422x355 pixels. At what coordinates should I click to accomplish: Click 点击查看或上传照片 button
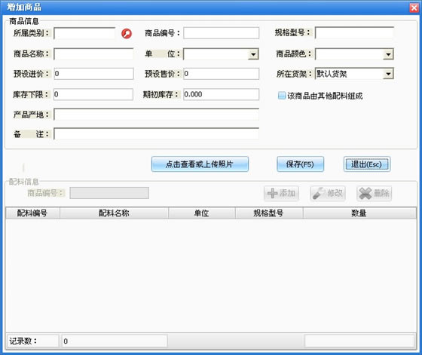click(x=200, y=164)
